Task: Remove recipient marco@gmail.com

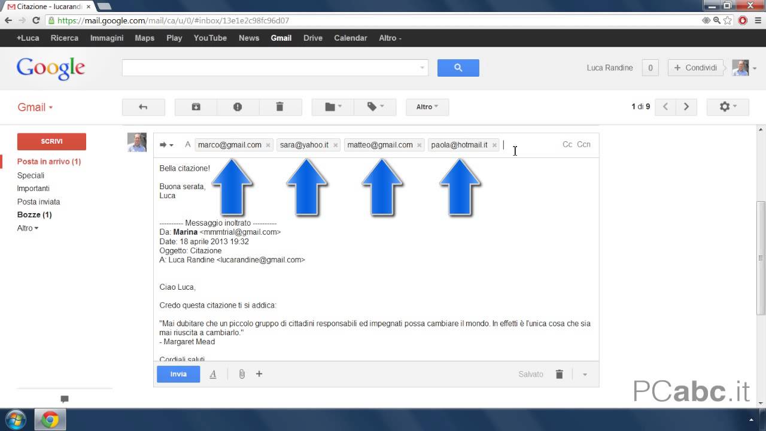Action: point(268,145)
